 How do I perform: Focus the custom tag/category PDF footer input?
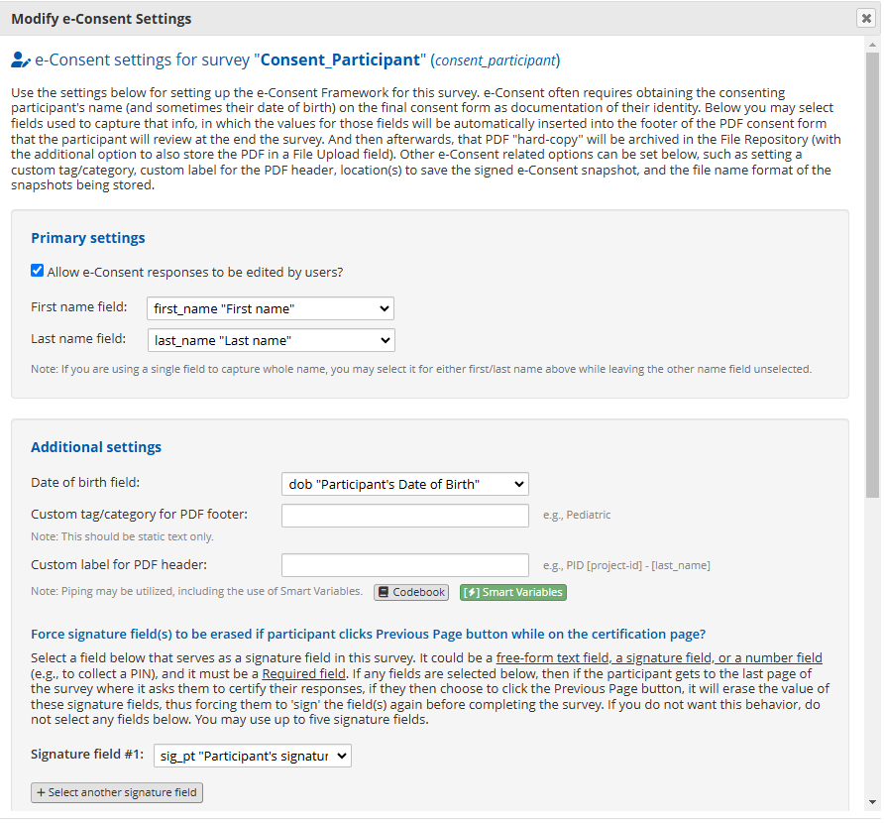[x=404, y=516]
